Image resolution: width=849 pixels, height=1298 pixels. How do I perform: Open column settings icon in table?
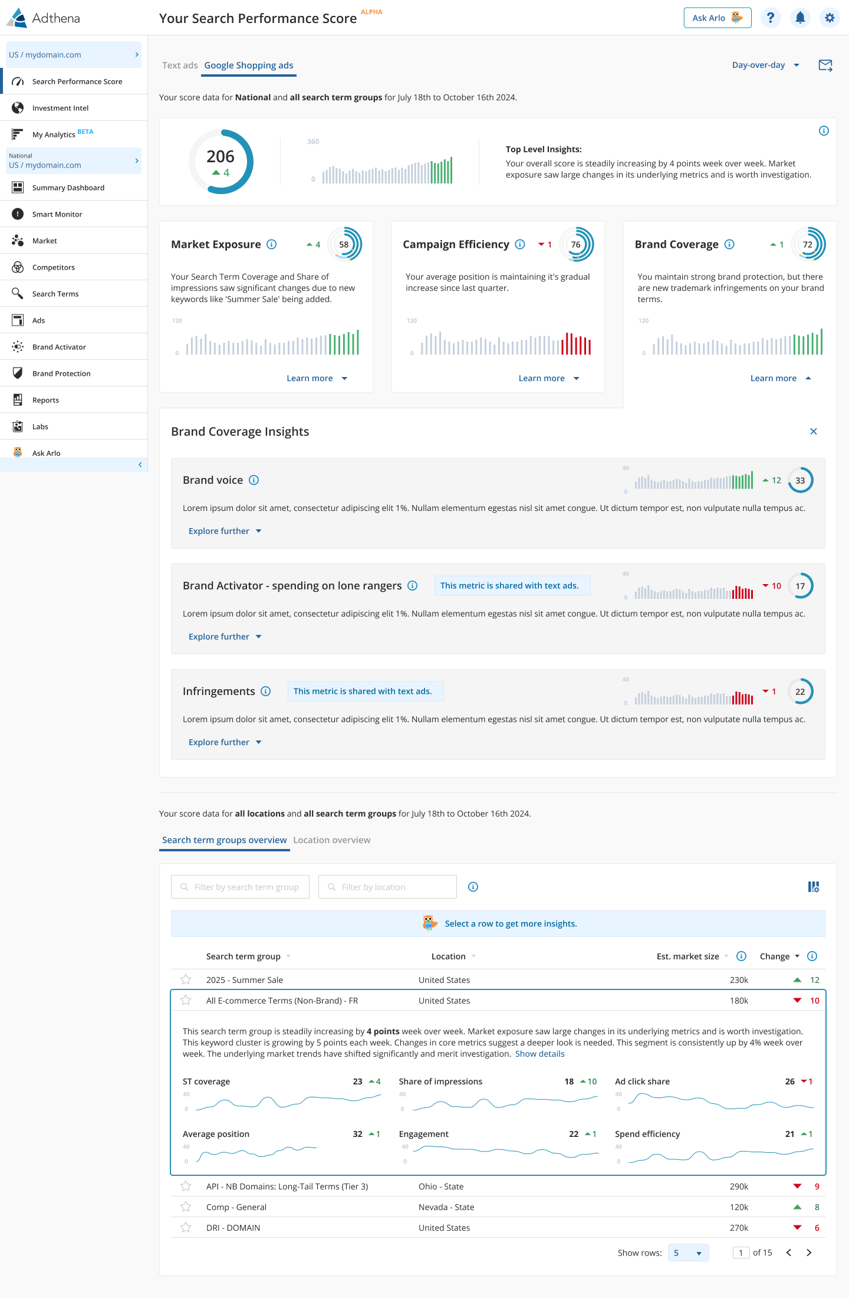pyautogui.click(x=814, y=887)
